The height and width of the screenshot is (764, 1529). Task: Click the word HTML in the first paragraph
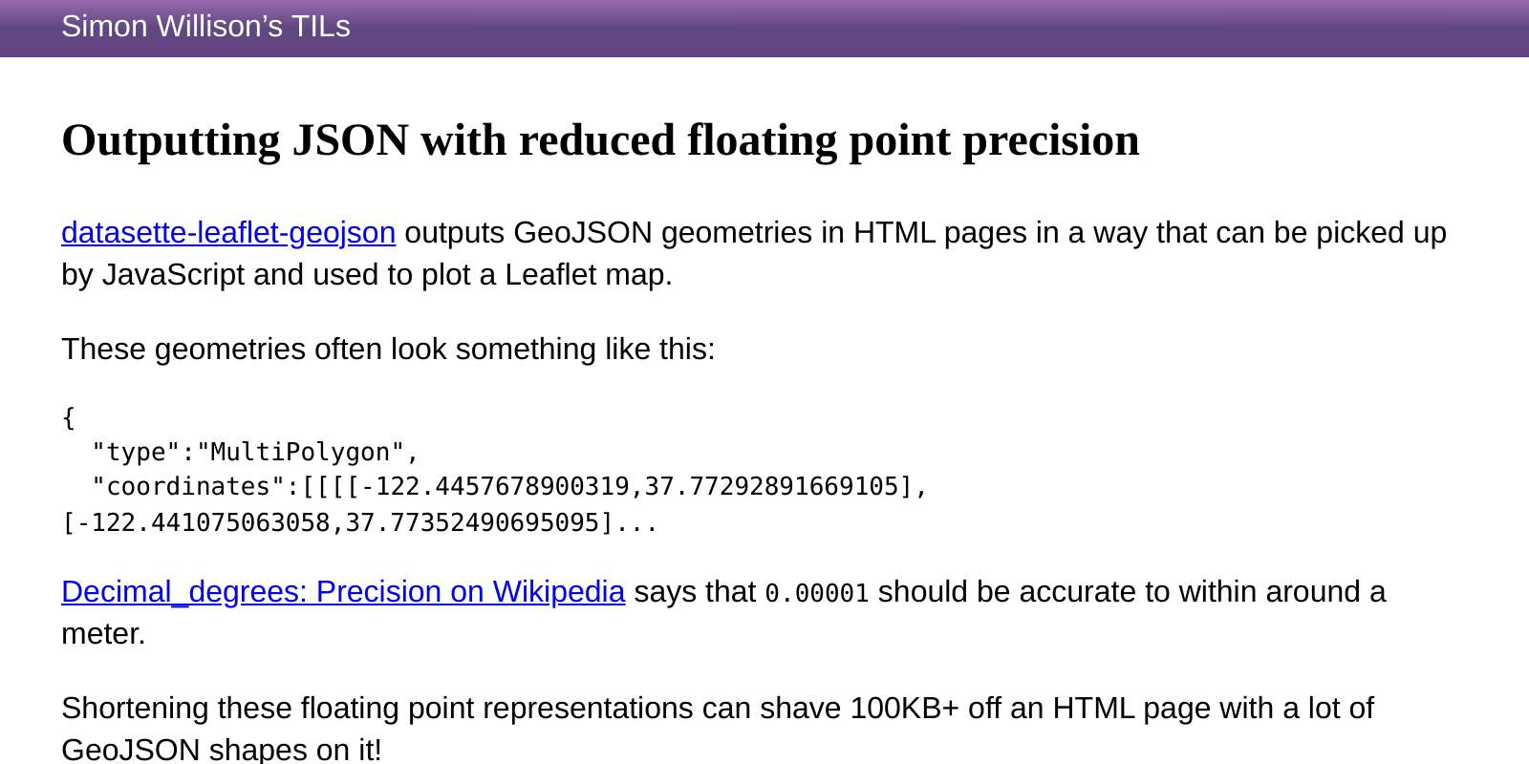pyautogui.click(x=894, y=232)
